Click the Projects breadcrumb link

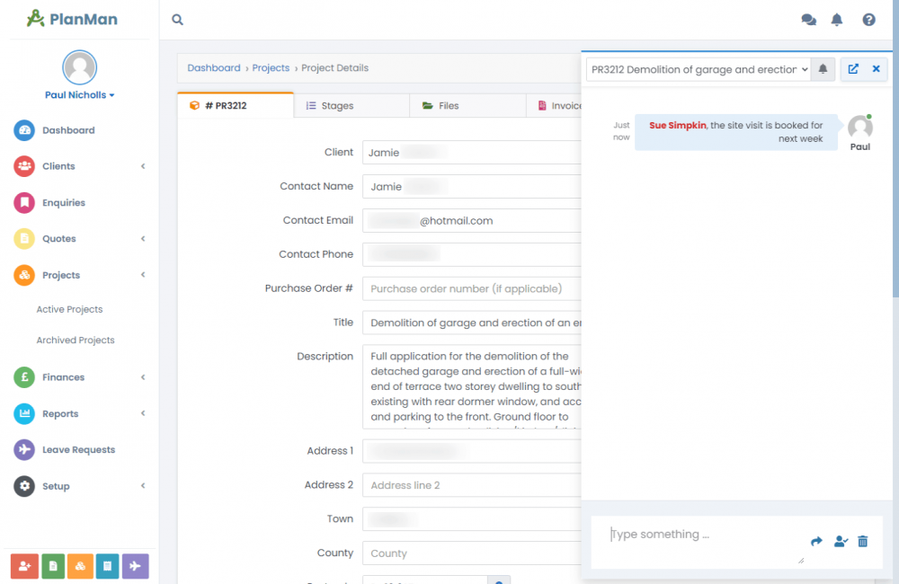click(x=271, y=68)
